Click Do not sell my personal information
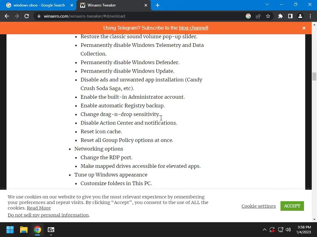Viewport: 317px width, 237px height. [48, 215]
